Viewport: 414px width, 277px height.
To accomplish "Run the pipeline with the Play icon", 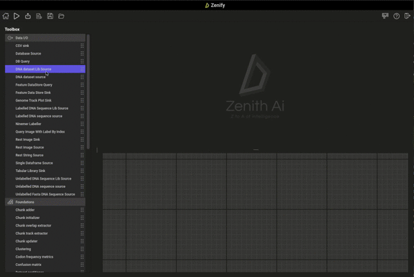I will (x=17, y=16).
